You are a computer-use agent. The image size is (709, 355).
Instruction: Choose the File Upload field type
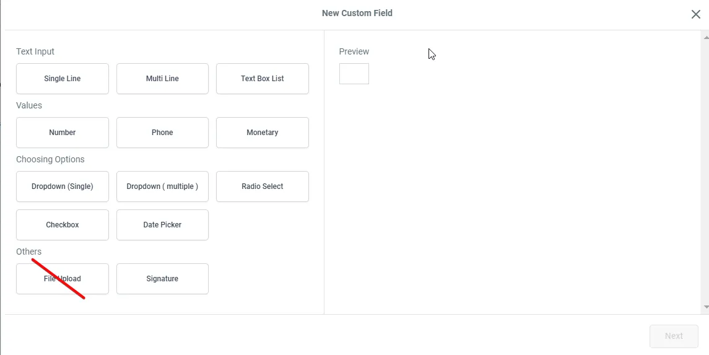click(x=63, y=279)
